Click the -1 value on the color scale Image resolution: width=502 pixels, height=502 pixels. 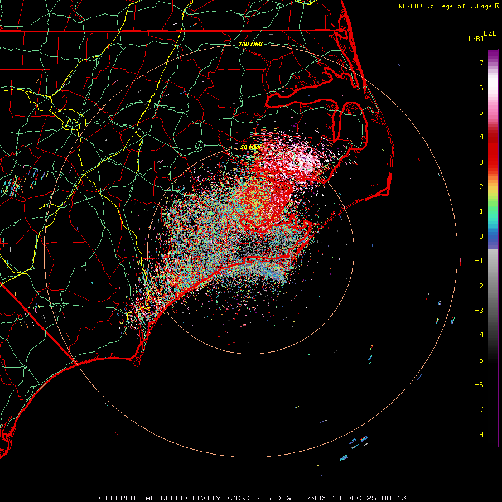point(479,261)
